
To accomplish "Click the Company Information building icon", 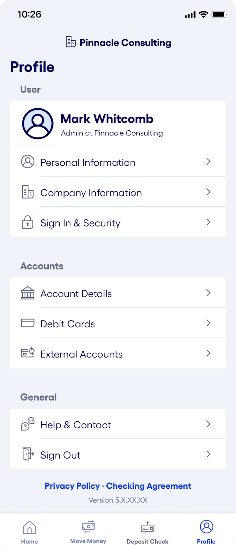I will point(28,192).
